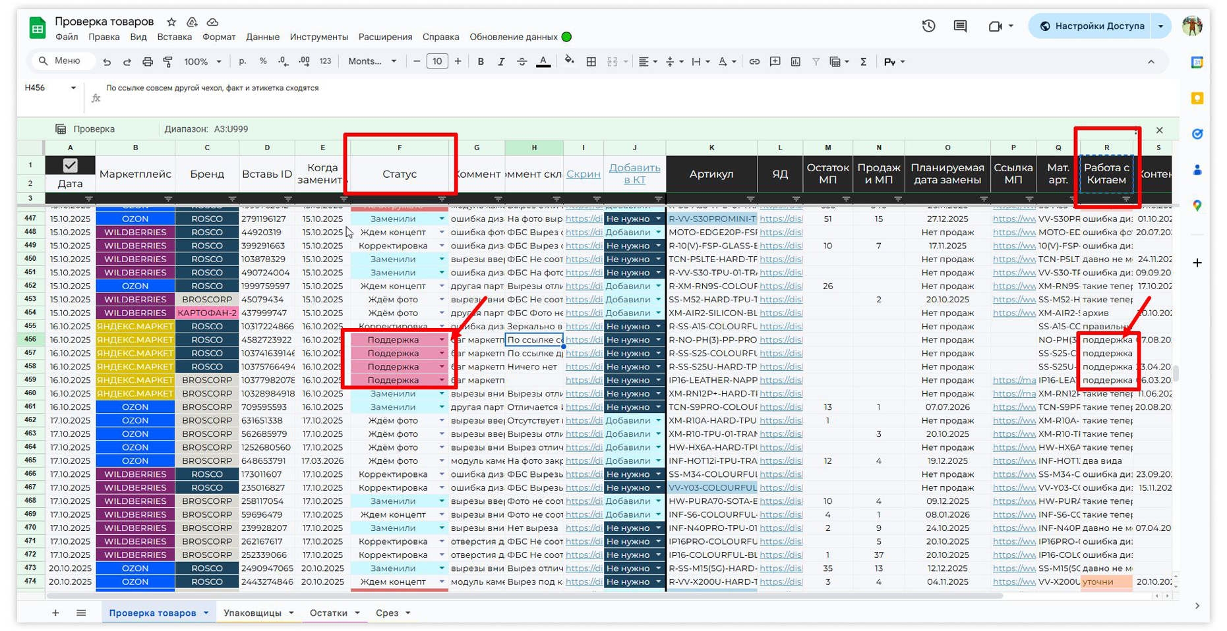Click the Borders icon in toolbar
Viewport: 1227px width, 631px height.
point(591,62)
